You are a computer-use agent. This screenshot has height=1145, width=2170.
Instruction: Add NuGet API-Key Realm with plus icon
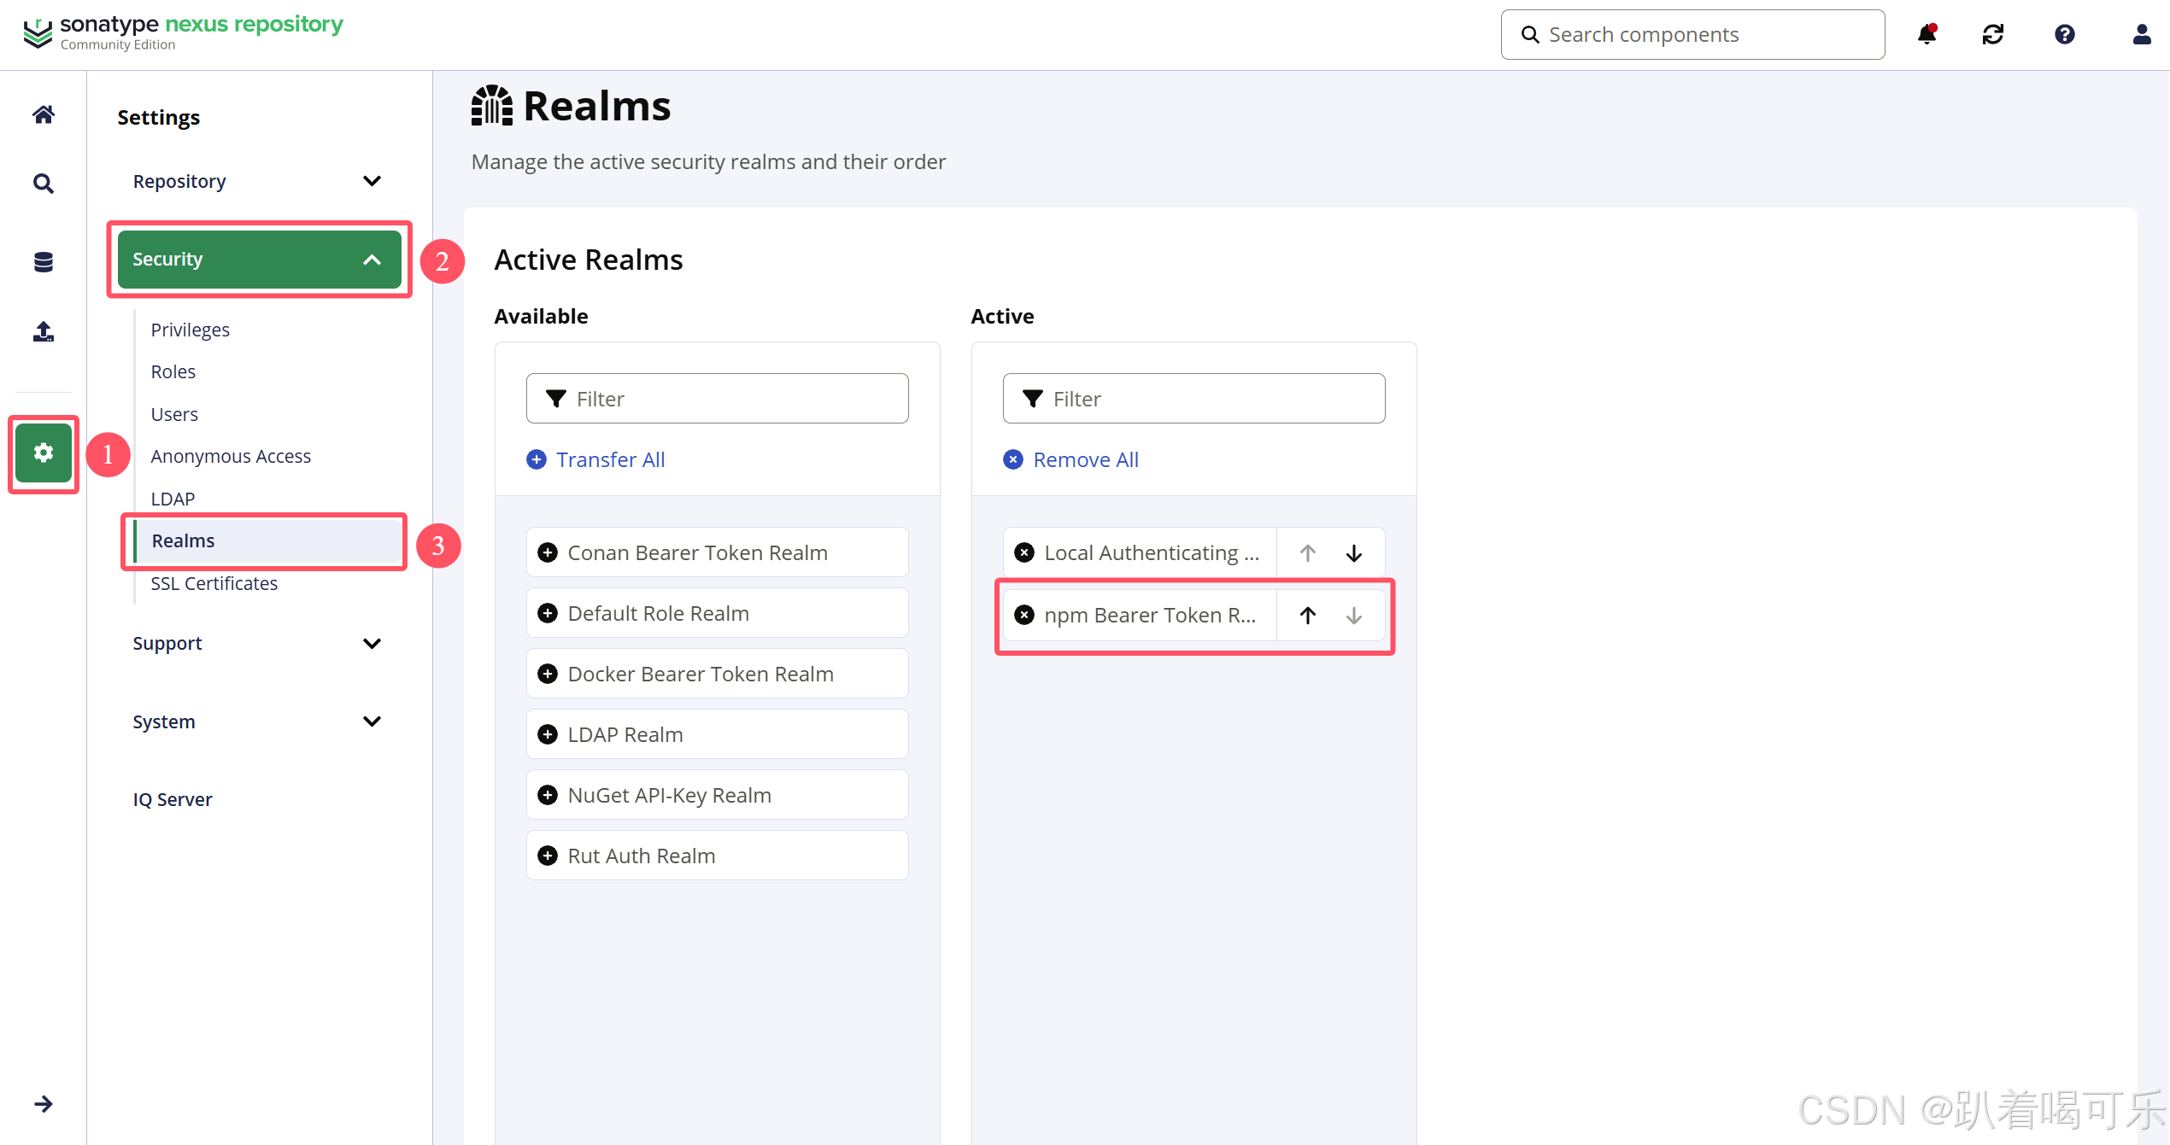pos(548,796)
